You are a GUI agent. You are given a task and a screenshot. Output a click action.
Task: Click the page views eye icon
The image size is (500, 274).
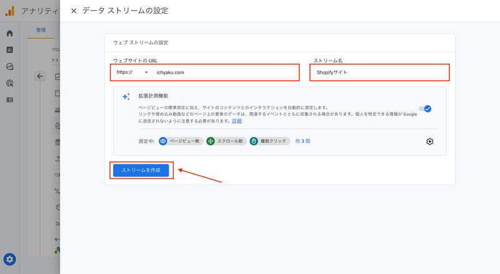pyautogui.click(x=163, y=141)
